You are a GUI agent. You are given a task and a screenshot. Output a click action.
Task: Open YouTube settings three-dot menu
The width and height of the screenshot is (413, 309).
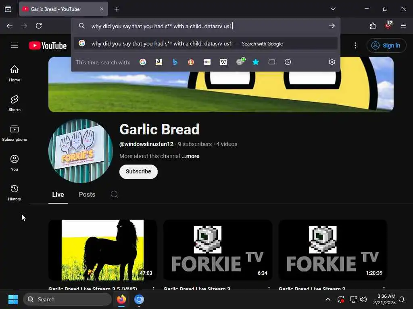click(355, 45)
